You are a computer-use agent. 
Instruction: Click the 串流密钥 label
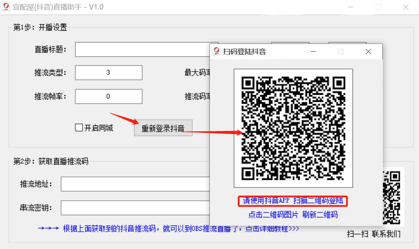click(36, 207)
